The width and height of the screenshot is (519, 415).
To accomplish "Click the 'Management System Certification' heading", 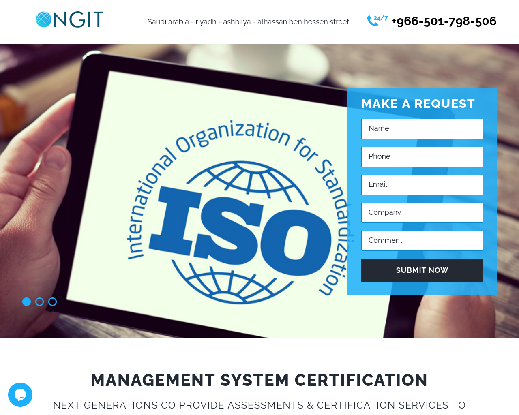I will coord(259,380).
